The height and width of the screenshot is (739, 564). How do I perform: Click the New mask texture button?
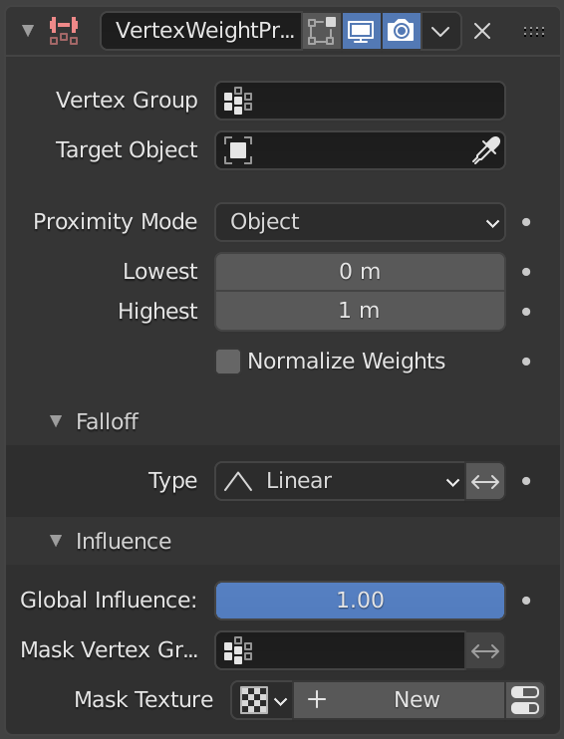(x=399, y=700)
